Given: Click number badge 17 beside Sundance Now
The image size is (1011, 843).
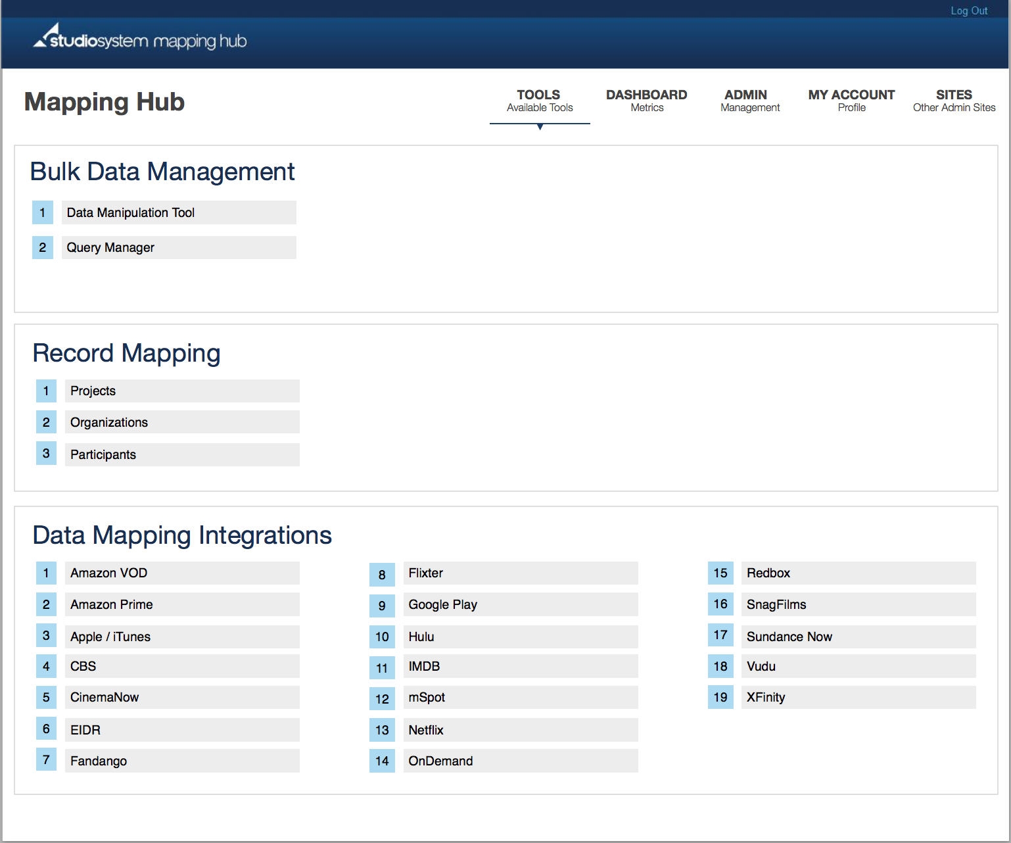Looking at the screenshot, I should (x=720, y=635).
